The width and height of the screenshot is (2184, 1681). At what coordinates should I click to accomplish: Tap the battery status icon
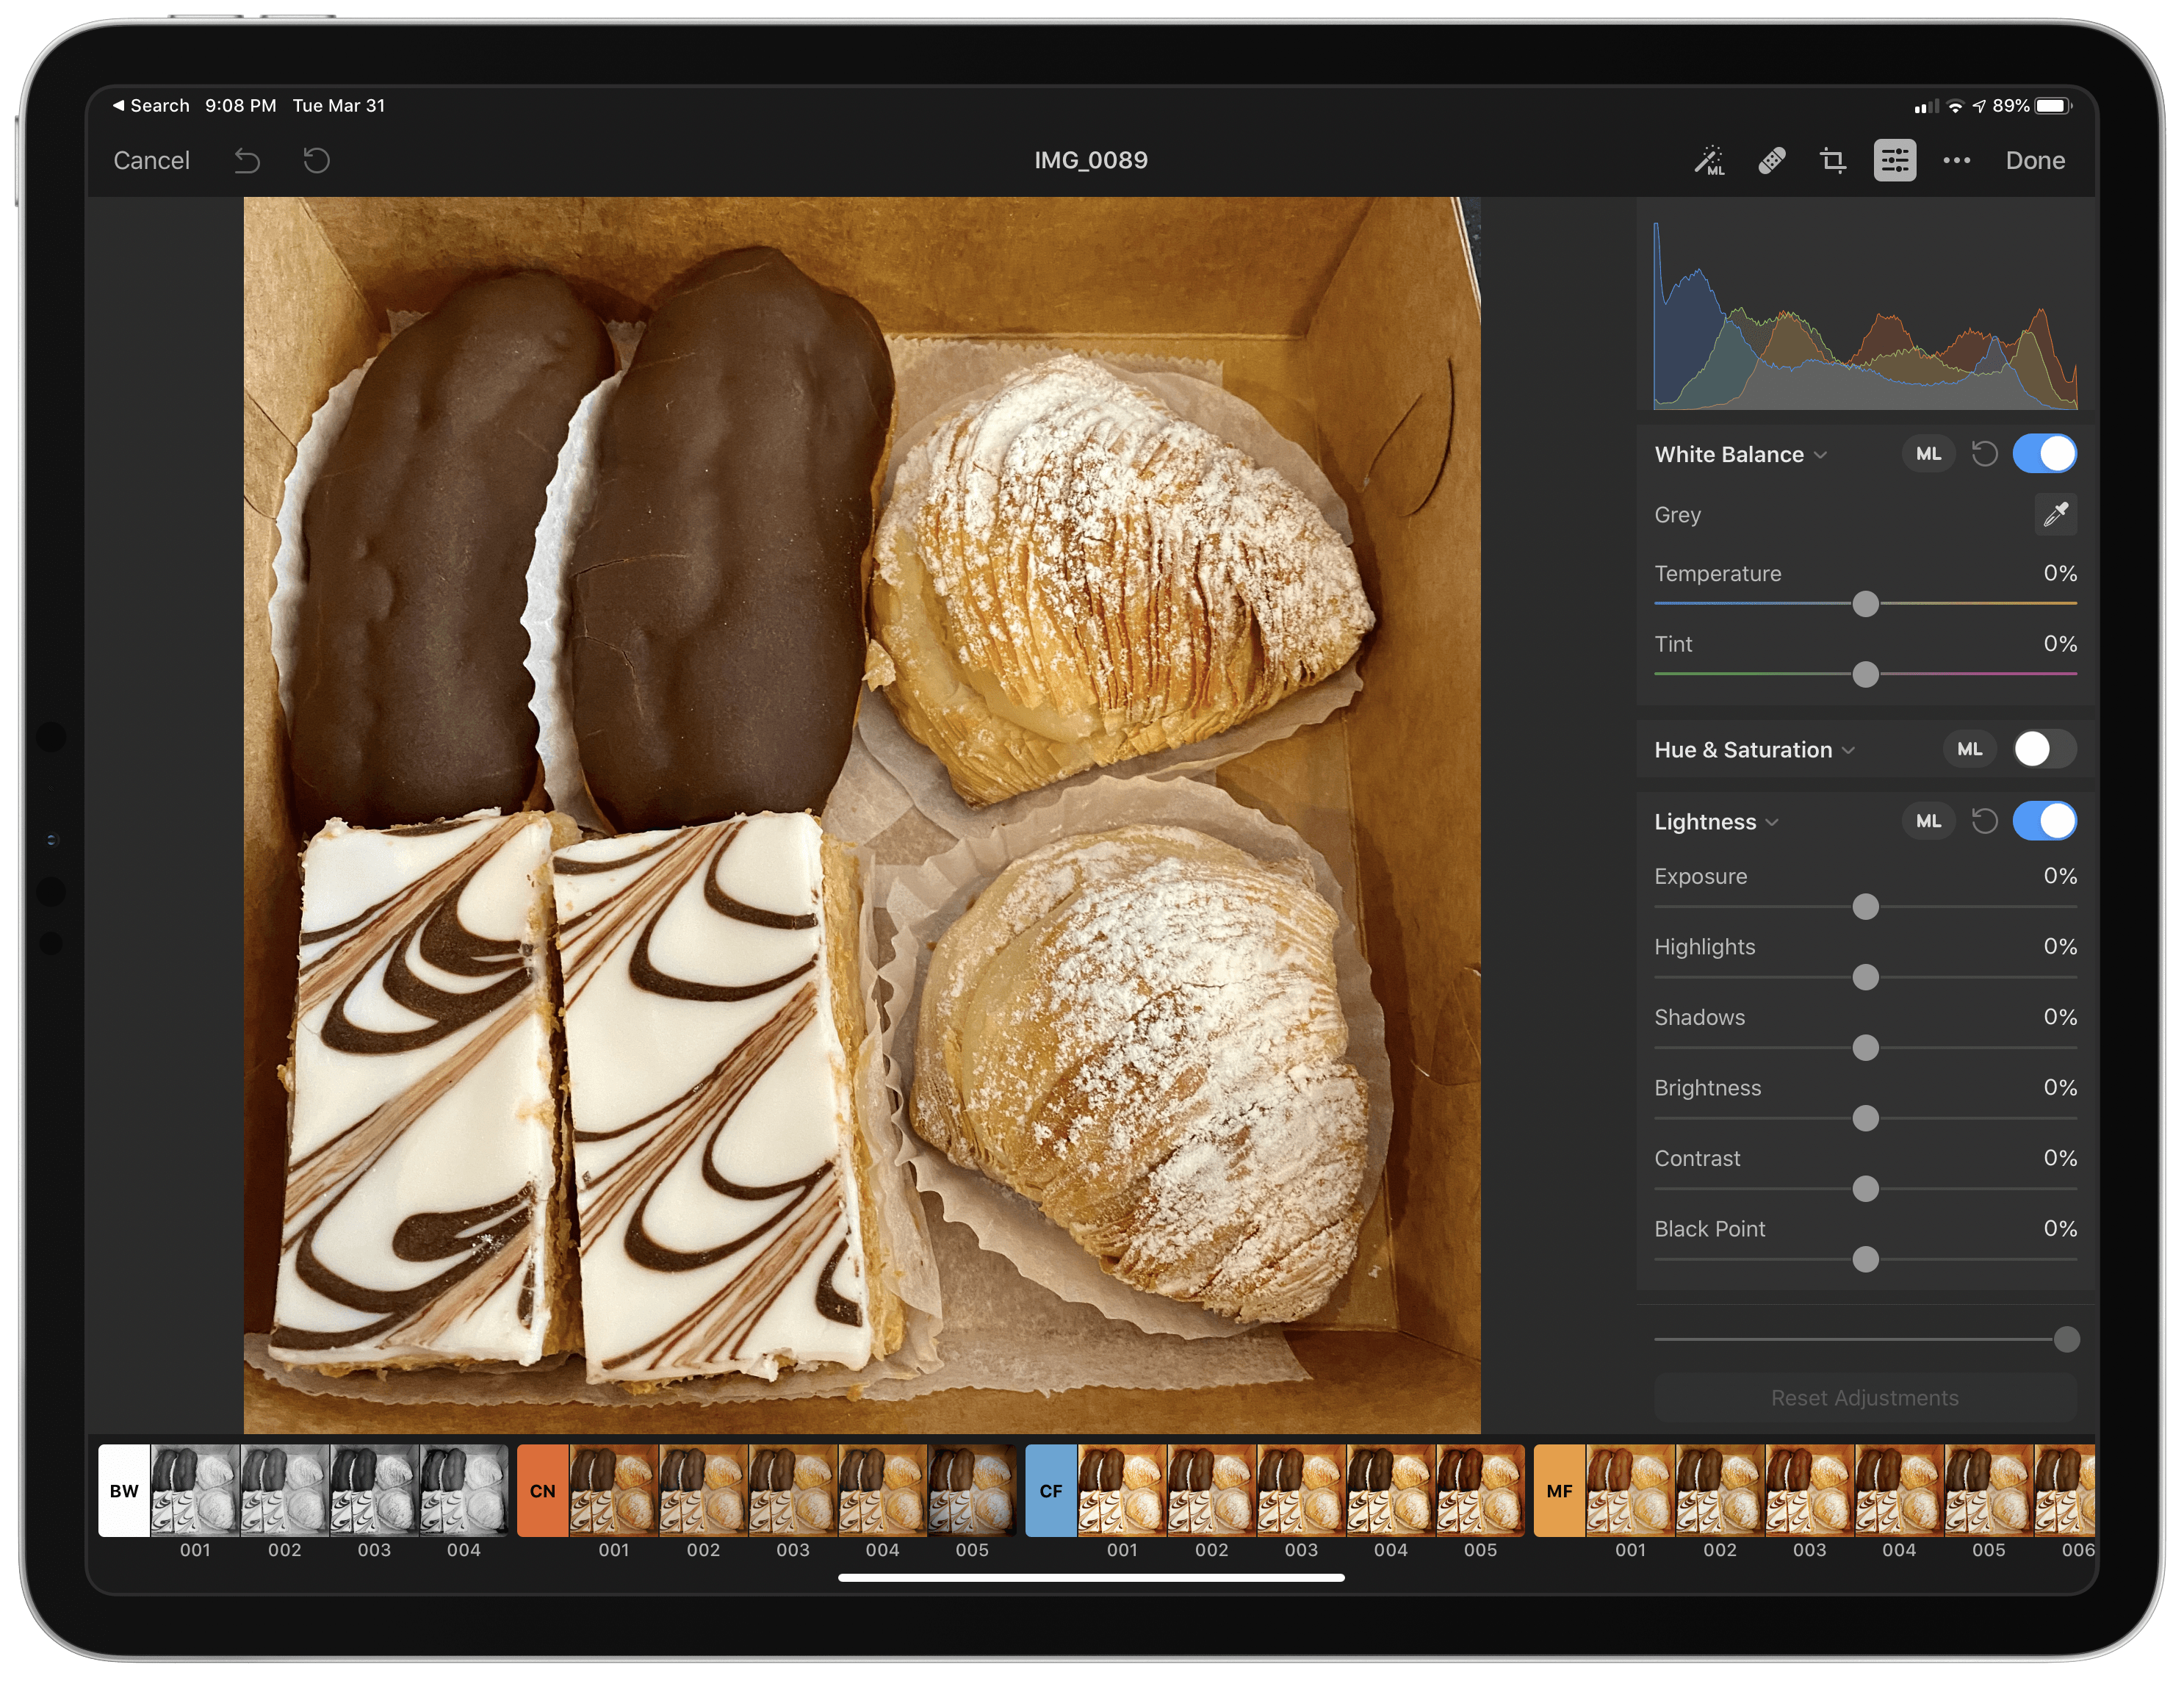[x=2053, y=106]
